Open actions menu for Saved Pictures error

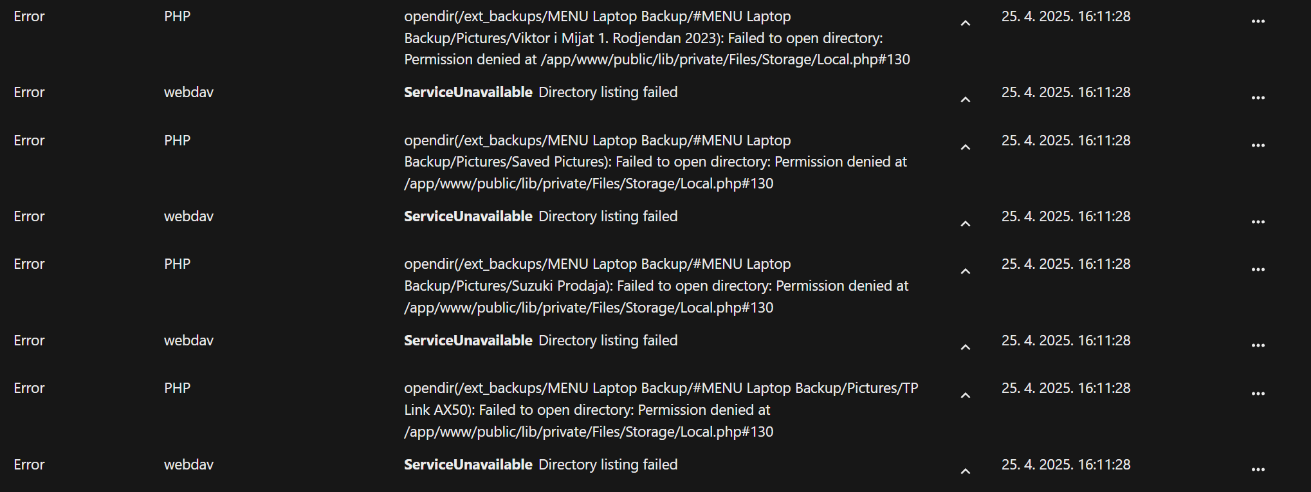coord(1258,145)
